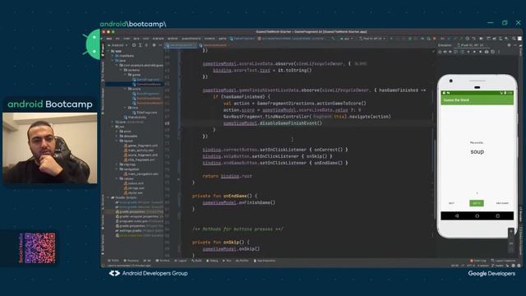Open the Terminal tool window
The image size is (526, 296).
coord(163,261)
